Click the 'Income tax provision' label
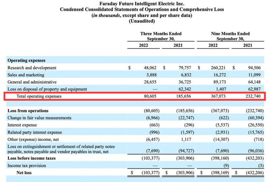This screenshot has width=269, height=182. [27, 166]
